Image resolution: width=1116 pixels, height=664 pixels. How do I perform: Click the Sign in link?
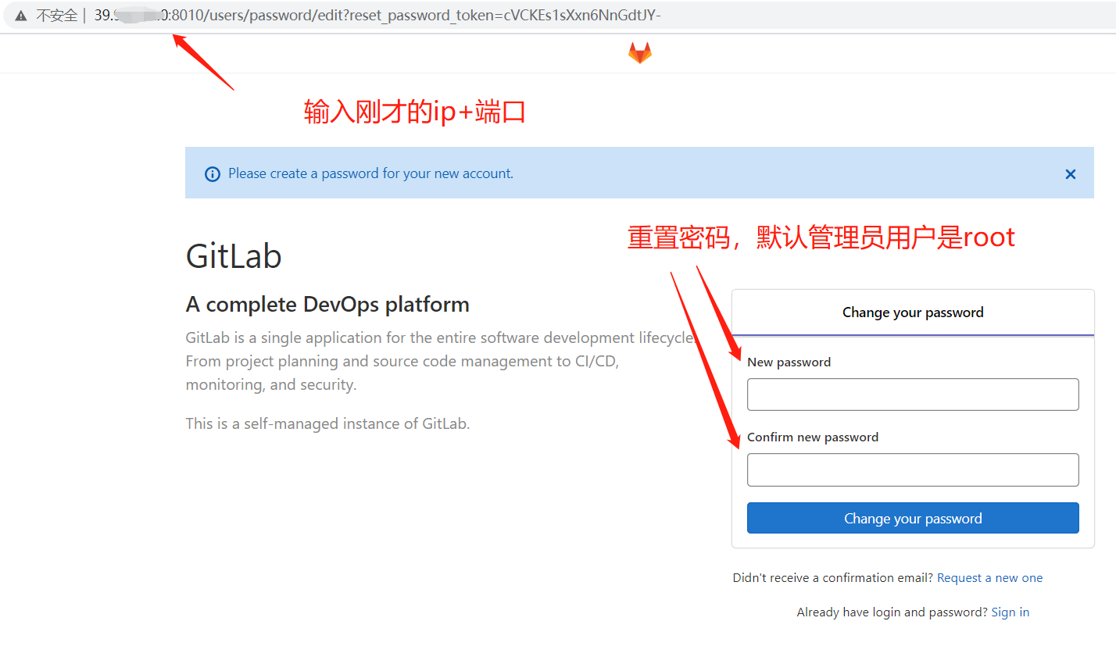pos(1010,612)
